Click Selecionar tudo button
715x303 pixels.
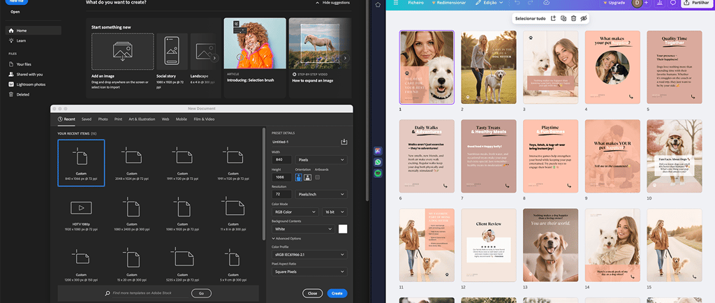tap(530, 19)
